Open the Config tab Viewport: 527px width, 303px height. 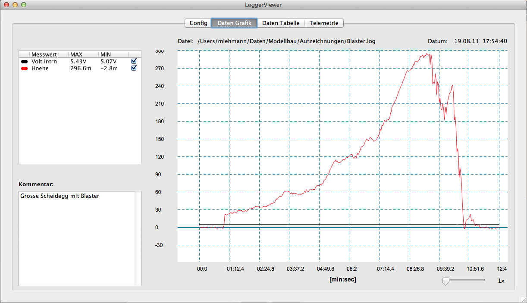pyautogui.click(x=198, y=23)
